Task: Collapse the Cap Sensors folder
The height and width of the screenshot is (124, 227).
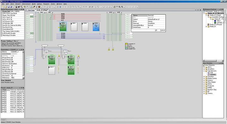Action: coord(204,71)
